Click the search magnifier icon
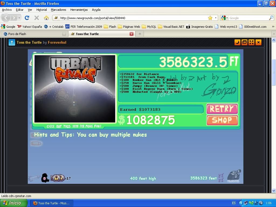 point(271,18)
